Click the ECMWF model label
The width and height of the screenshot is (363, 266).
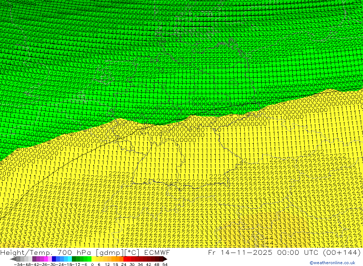(157, 252)
